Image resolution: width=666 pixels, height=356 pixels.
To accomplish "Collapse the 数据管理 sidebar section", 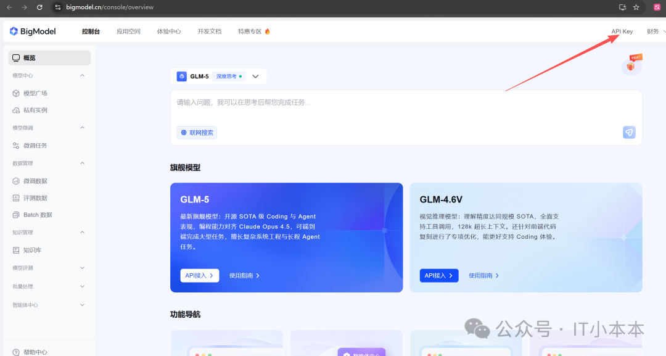I will tap(83, 163).
